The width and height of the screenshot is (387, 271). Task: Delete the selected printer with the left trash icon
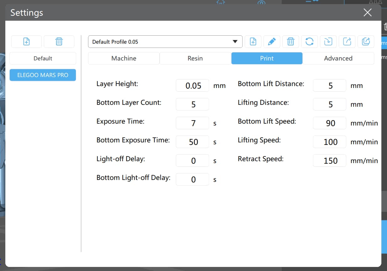(x=59, y=42)
